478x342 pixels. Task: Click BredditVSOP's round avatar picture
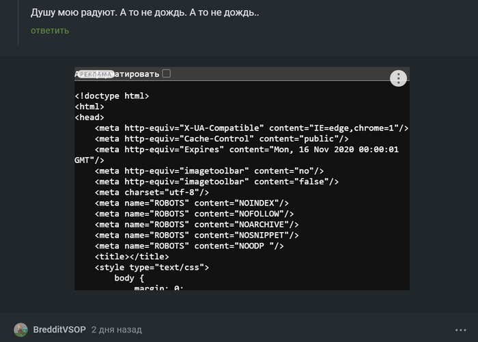(21, 330)
